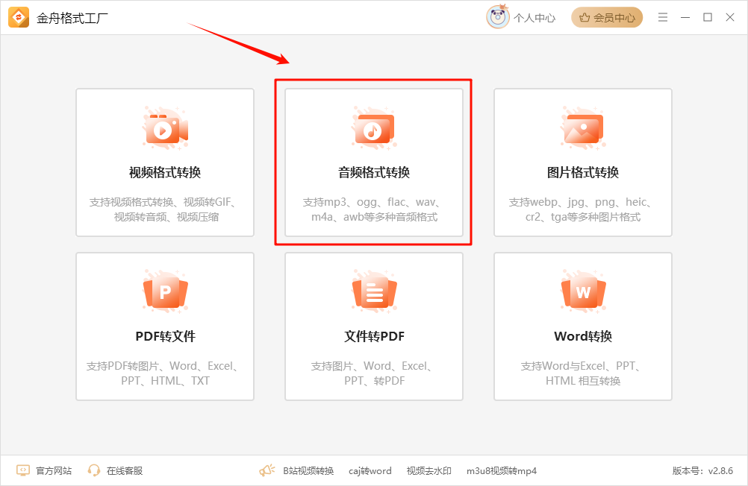Open the 音频格式转换 music note icon
748x486 pixels.
click(x=374, y=129)
